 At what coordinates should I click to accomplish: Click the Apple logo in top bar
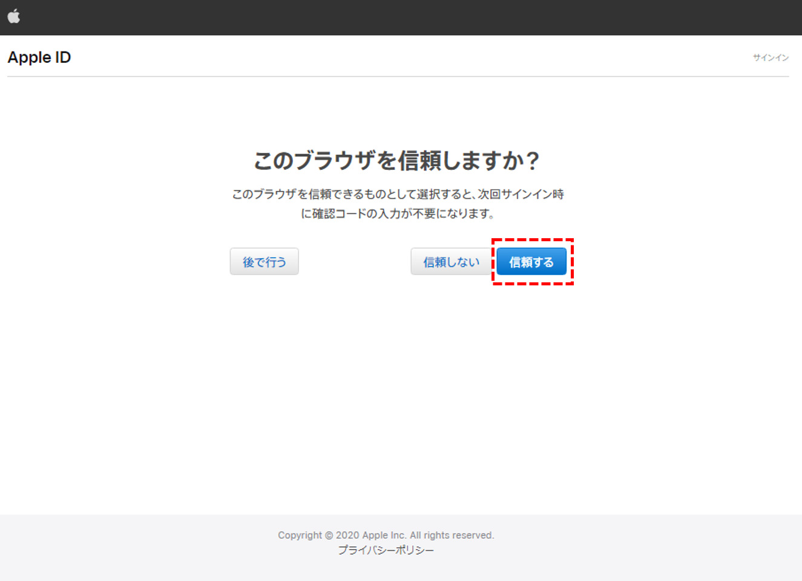coord(14,16)
